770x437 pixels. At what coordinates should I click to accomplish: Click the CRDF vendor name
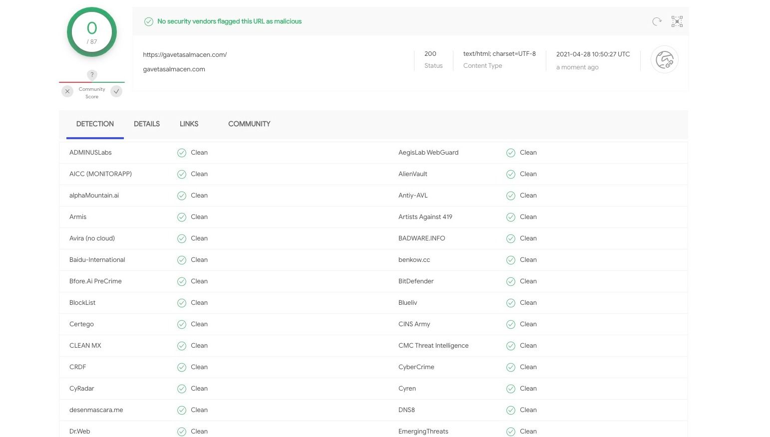click(77, 367)
